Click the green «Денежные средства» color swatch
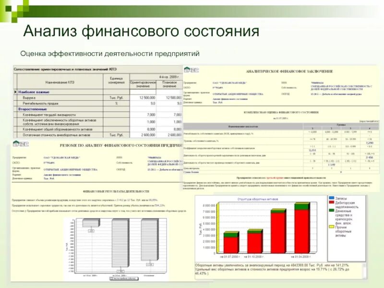The image size is (384, 288). tap(331, 210)
